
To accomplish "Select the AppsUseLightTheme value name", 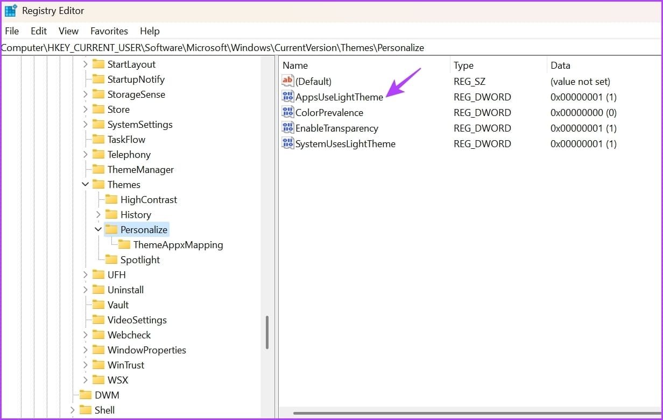I will pos(340,97).
